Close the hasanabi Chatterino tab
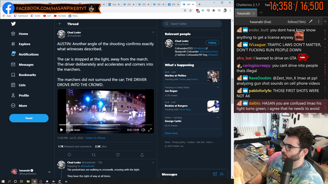This screenshot has height=184, width=328. coord(254,13)
